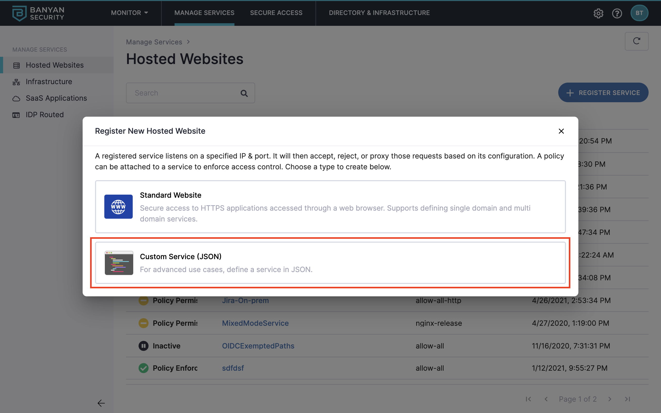Select Infrastructure in the sidebar

[49, 82]
